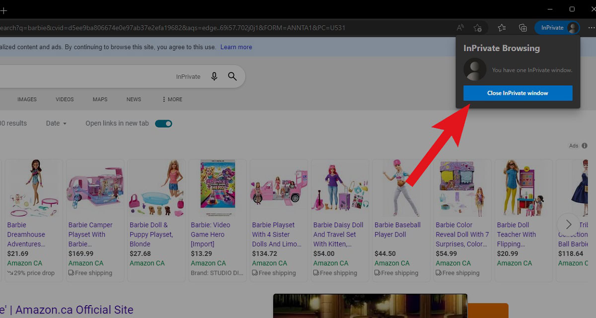This screenshot has height=318, width=596.
Task: Click the InPrivate profile avatar in popup
Action: coord(475,70)
